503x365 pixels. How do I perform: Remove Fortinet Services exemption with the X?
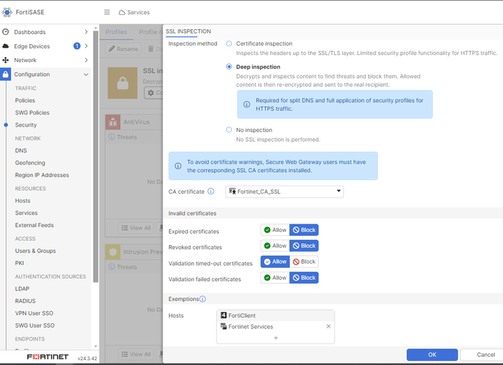tap(328, 326)
